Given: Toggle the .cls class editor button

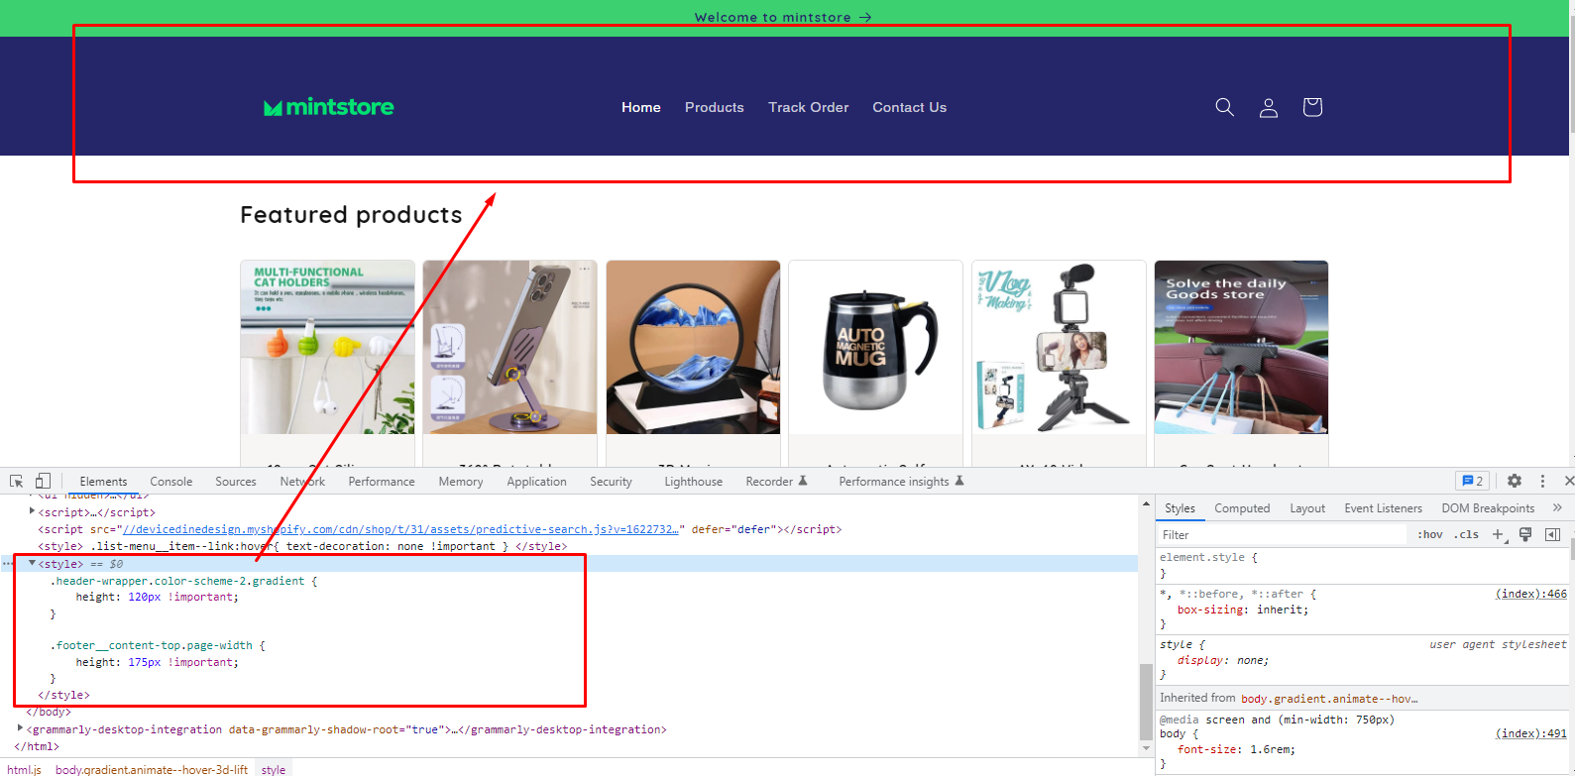Looking at the screenshot, I should [x=1467, y=535].
